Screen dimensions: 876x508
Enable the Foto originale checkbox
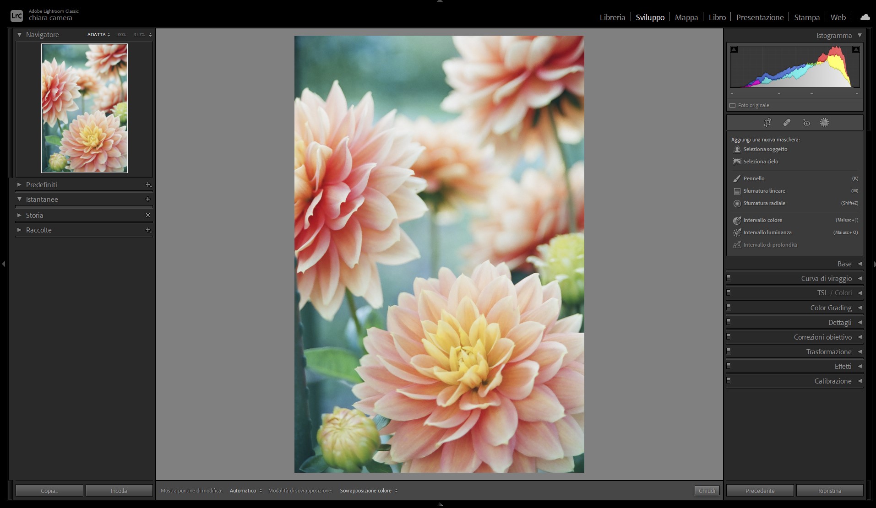(733, 106)
